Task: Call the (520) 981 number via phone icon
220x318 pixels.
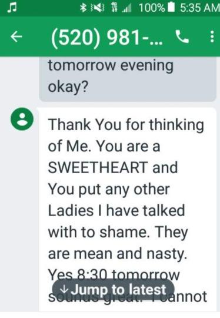Action: [x=182, y=37]
